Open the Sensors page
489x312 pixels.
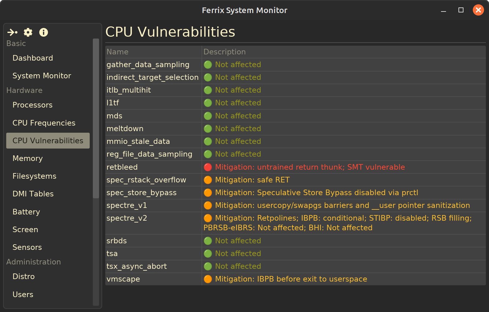click(x=27, y=247)
